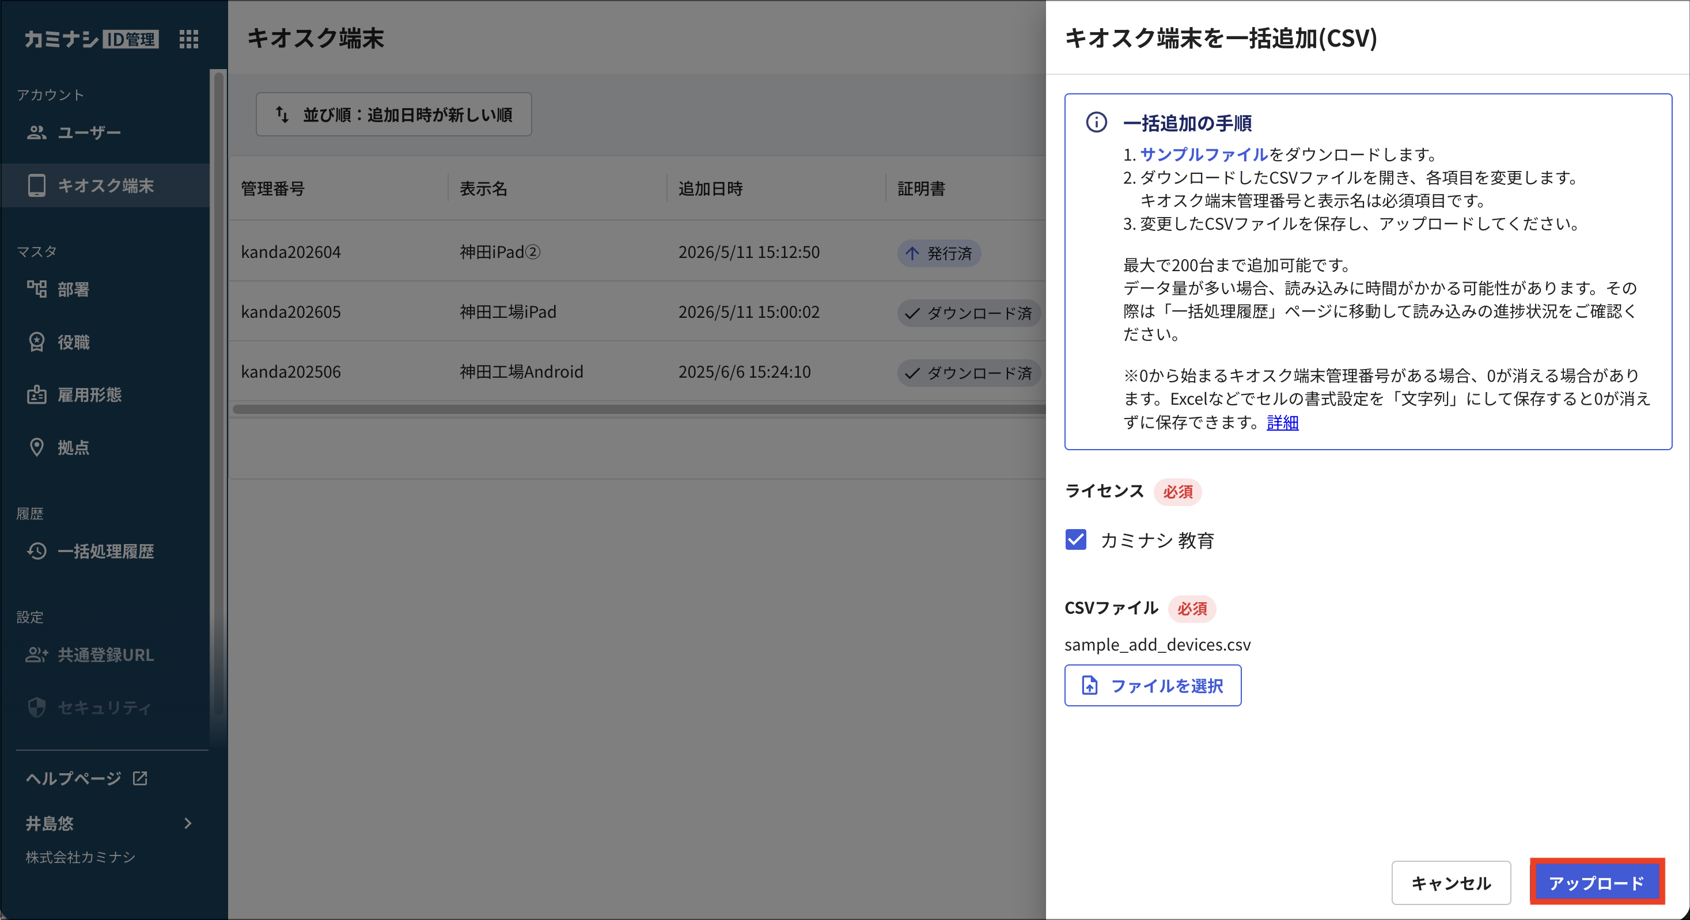Download the サンプルファイル link
1690x920 pixels.
1204,155
